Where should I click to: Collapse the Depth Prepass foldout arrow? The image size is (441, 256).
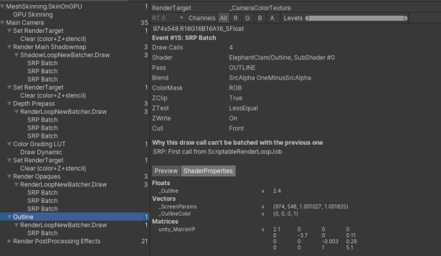click(10, 104)
